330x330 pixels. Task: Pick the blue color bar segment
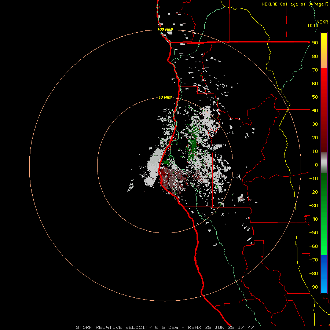point(324,274)
